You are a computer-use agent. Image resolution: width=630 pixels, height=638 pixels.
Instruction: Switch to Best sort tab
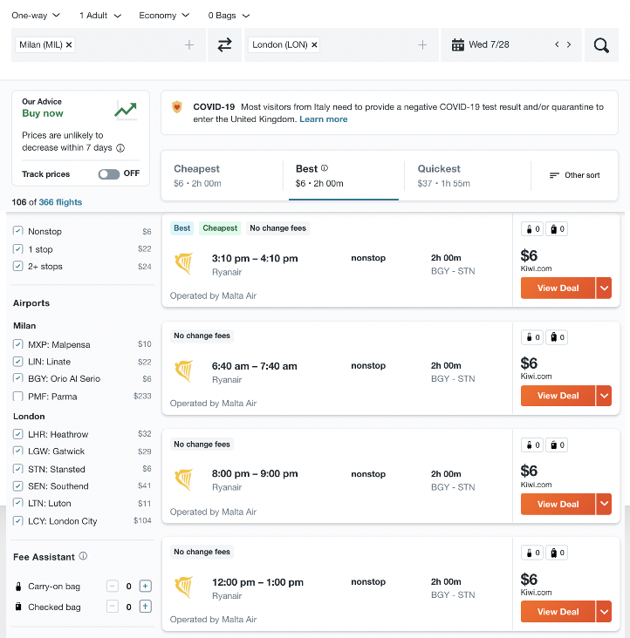344,176
